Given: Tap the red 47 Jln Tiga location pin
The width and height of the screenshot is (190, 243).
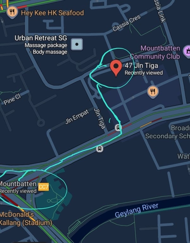Looking at the screenshot, I should pyautogui.click(x=116, y=68).
